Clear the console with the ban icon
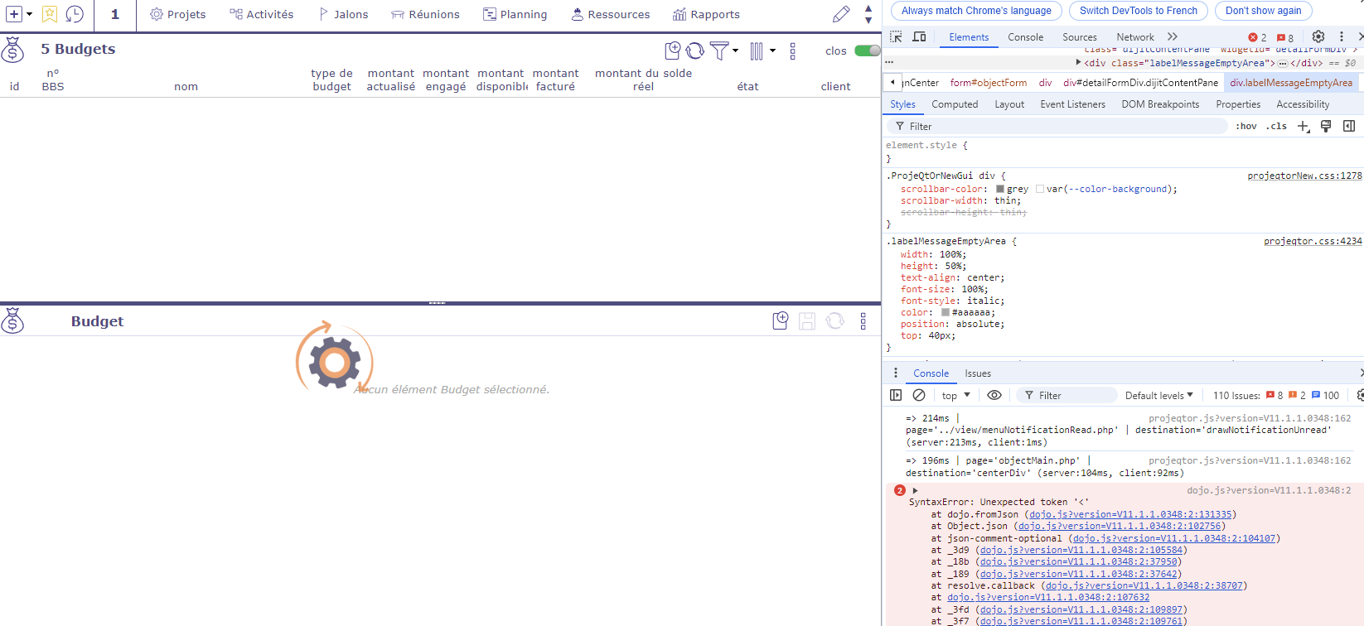Viewport: 1364px width, 626px height. pos(919,396)
